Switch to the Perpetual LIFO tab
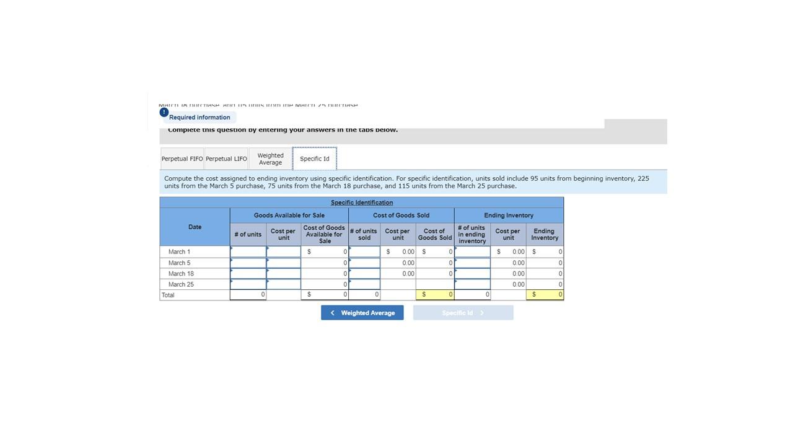 (x=226, y=159)
